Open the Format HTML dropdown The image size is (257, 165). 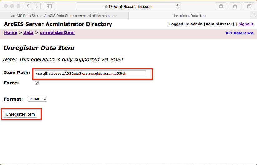(37, 99)
